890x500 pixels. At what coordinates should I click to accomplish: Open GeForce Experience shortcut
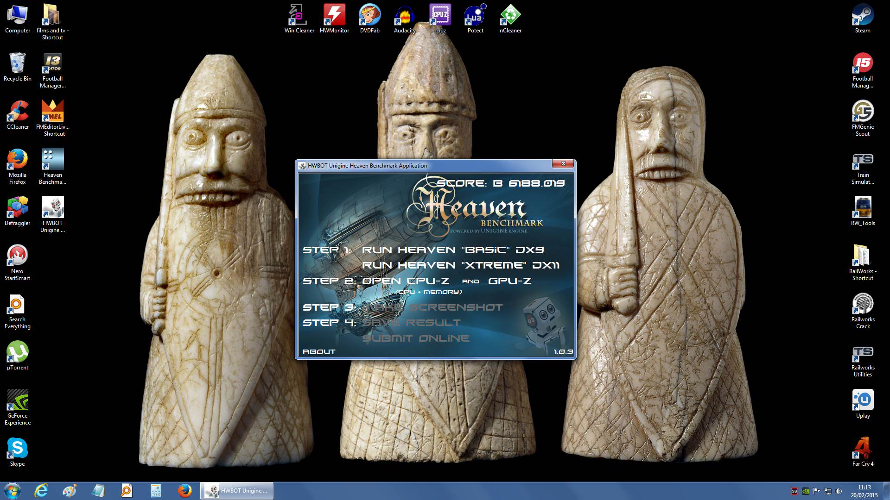[x=18, y=406]
